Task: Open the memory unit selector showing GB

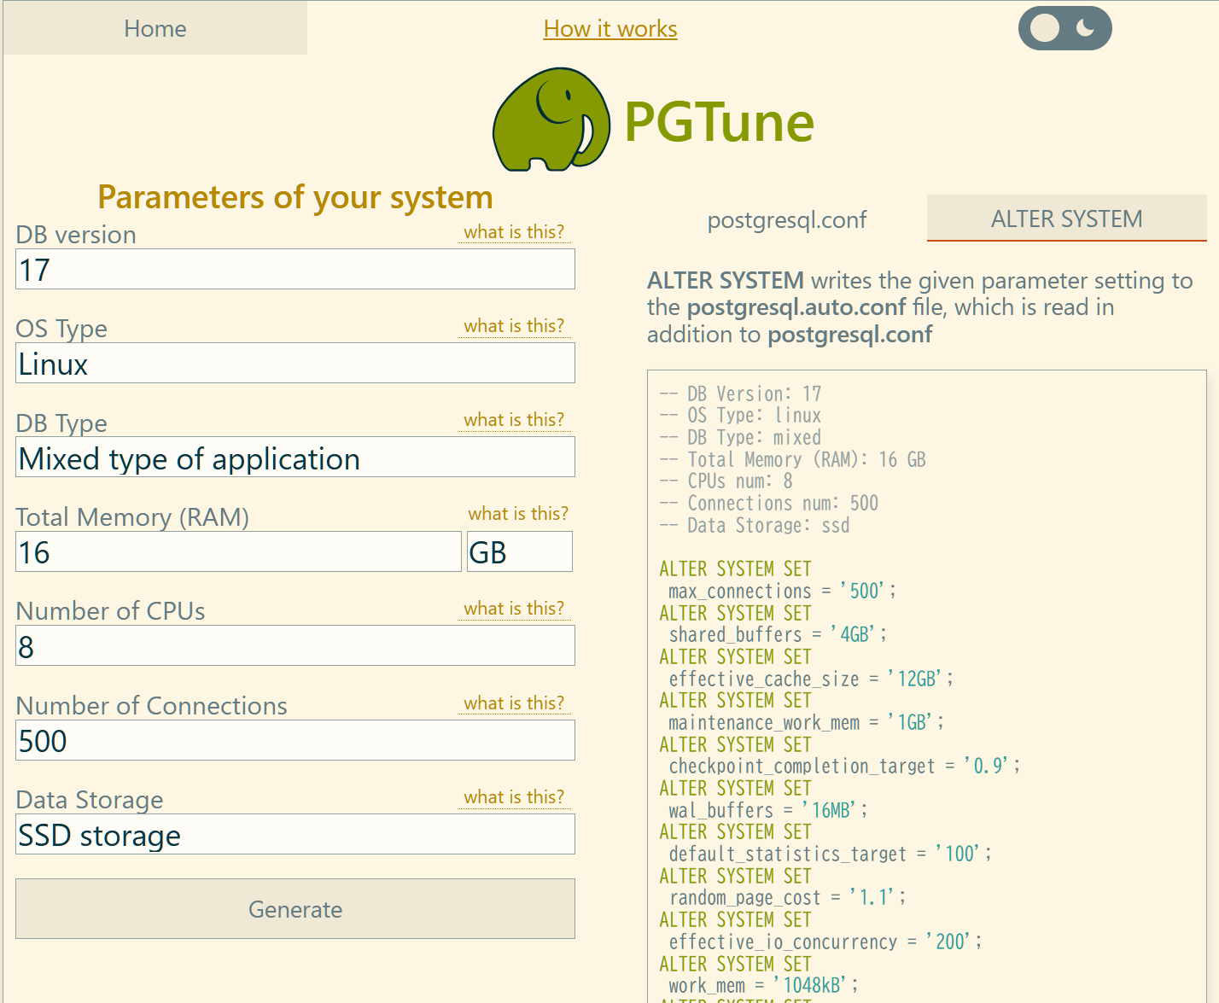Action: point(519,551)
